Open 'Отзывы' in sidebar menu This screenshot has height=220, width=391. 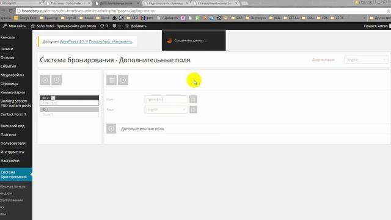click(7, 57)
